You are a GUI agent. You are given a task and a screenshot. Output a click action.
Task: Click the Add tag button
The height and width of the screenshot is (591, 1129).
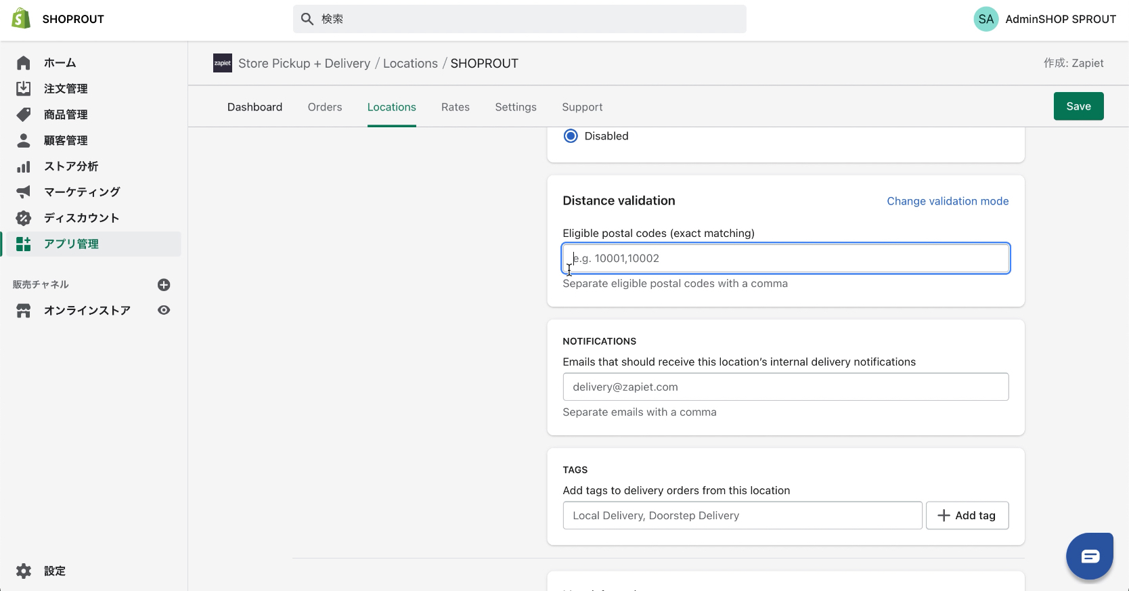point(967,515)
